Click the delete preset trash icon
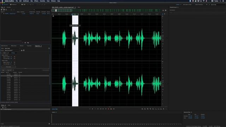226x127 pixels. click(x=24, y=50)
